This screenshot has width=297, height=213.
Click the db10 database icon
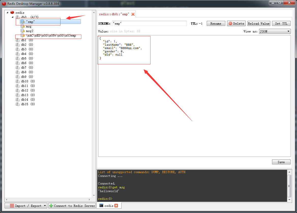[18, 81]
